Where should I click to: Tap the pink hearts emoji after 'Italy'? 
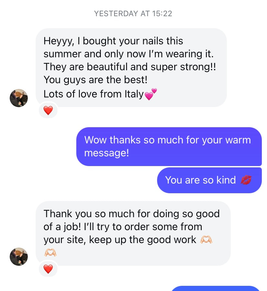pos(151,94)
